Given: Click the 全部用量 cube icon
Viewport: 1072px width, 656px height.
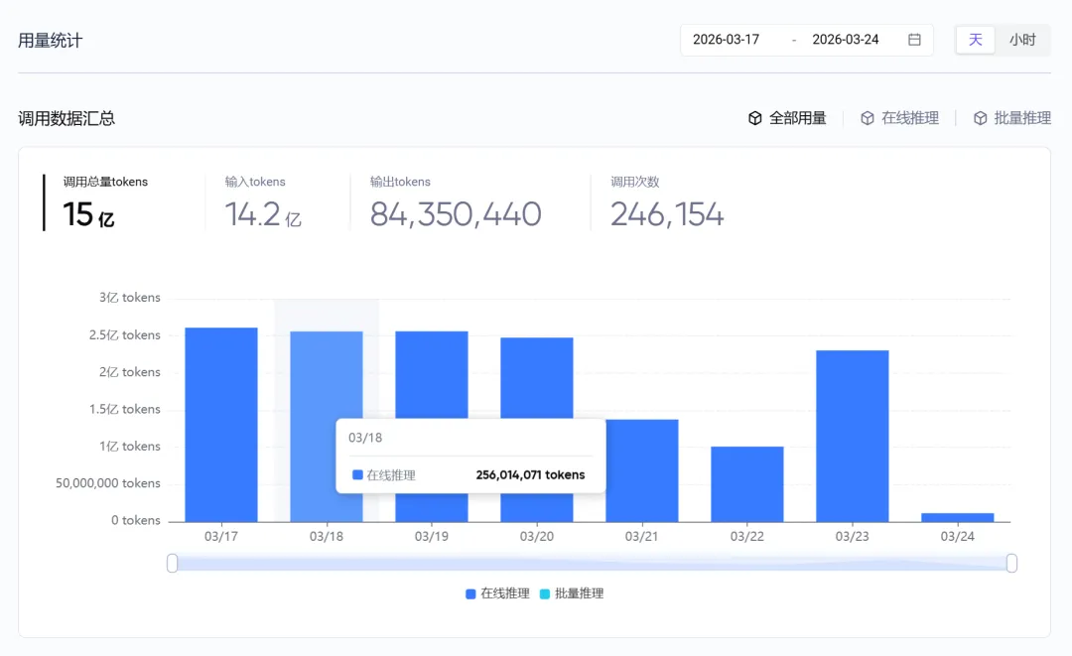Looking at the screenshot, I should click(754, 118).
